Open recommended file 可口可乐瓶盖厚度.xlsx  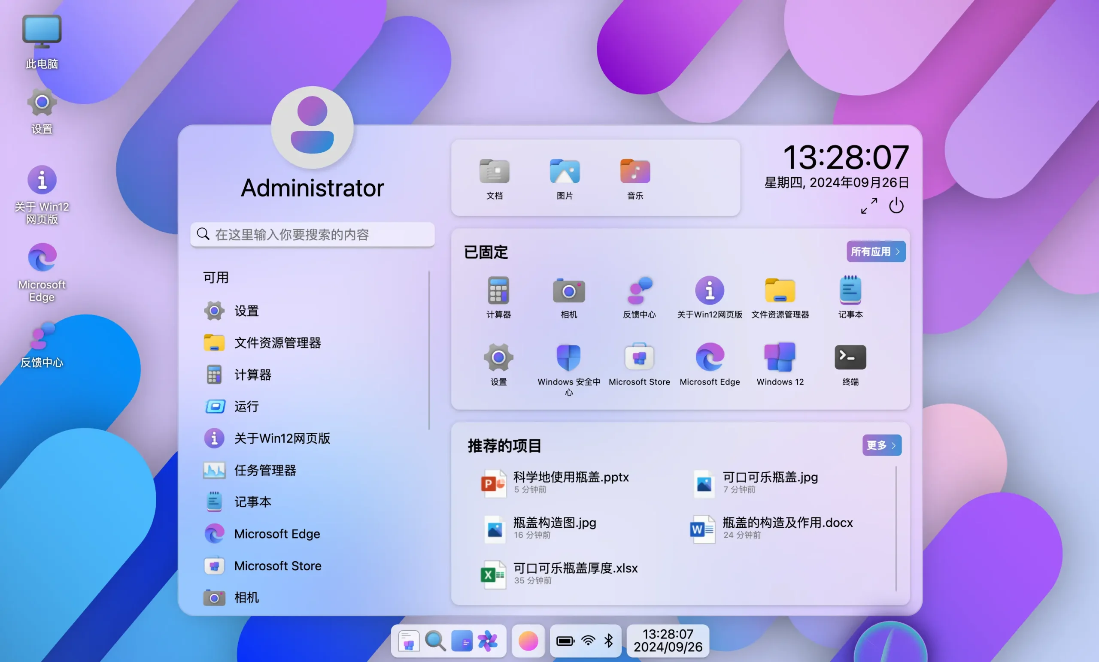(x=559, y=574)
